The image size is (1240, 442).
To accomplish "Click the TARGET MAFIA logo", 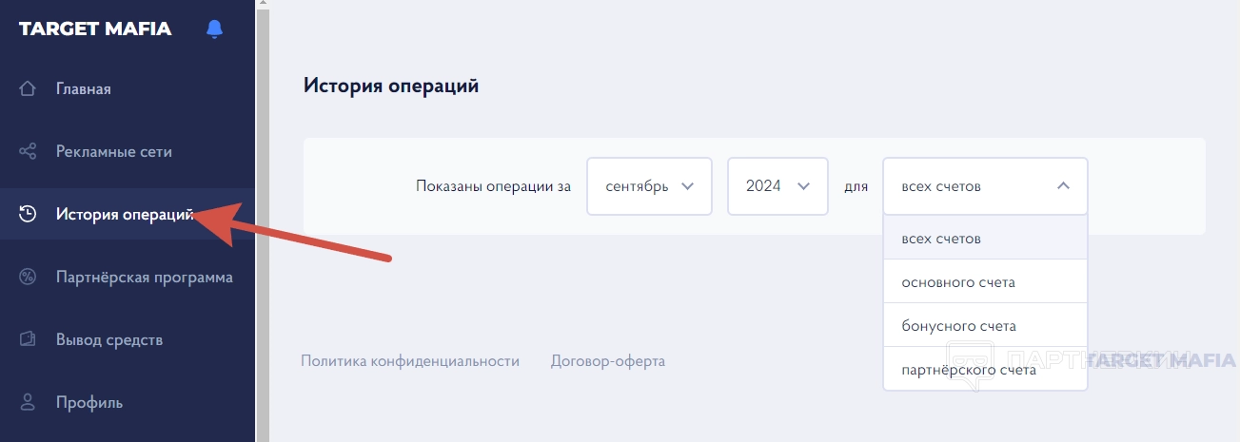I will coord(95,29).
